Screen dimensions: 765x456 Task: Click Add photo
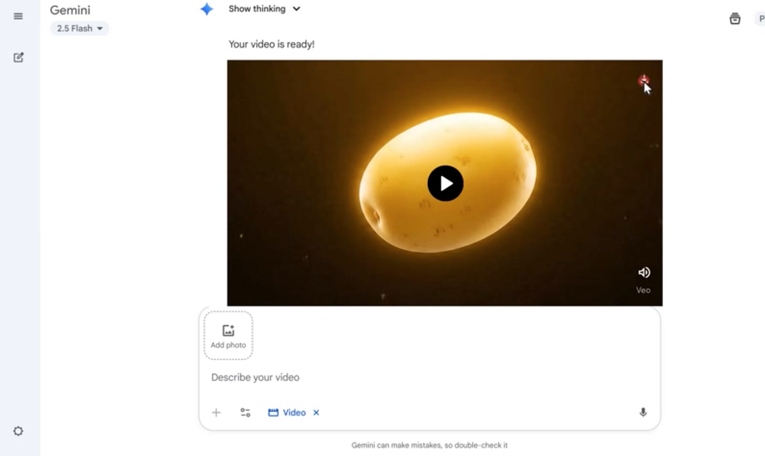[228, 335]
